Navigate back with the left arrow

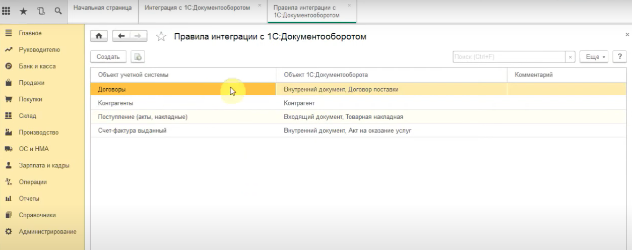pyautogui.click(x=121, y=36)
